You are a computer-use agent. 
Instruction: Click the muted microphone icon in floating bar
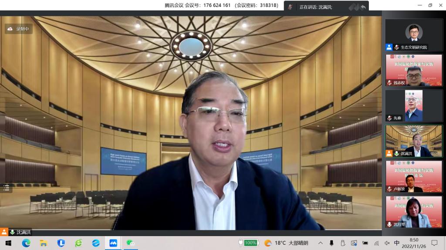[x=290, y=7]
